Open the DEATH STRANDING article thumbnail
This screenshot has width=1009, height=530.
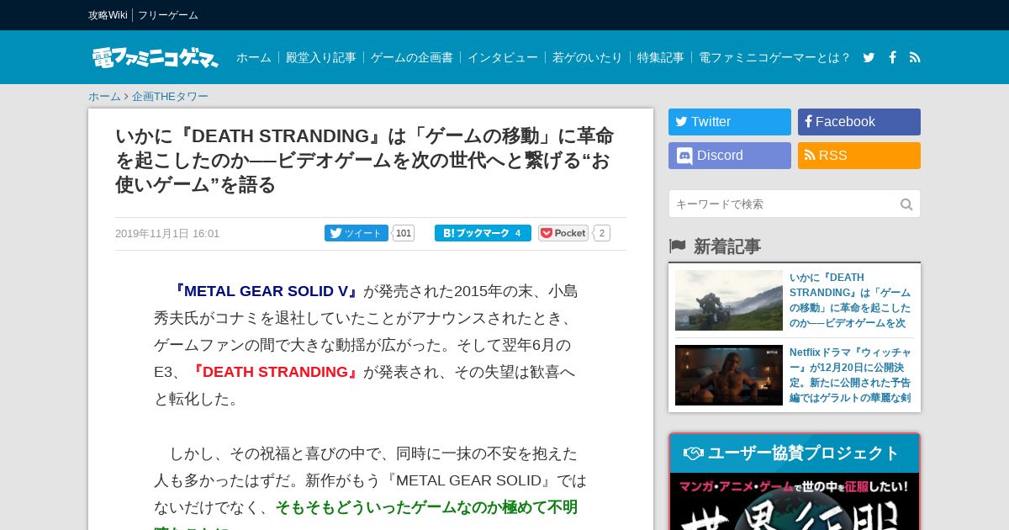point(729,300)
